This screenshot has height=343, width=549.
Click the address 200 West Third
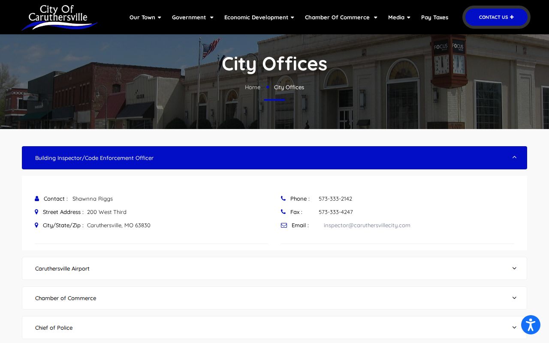pos(107,212)
